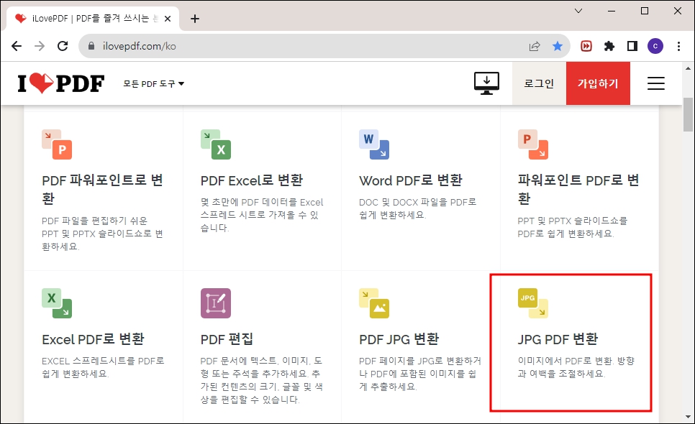Close the iLovePDF tab

168,19
